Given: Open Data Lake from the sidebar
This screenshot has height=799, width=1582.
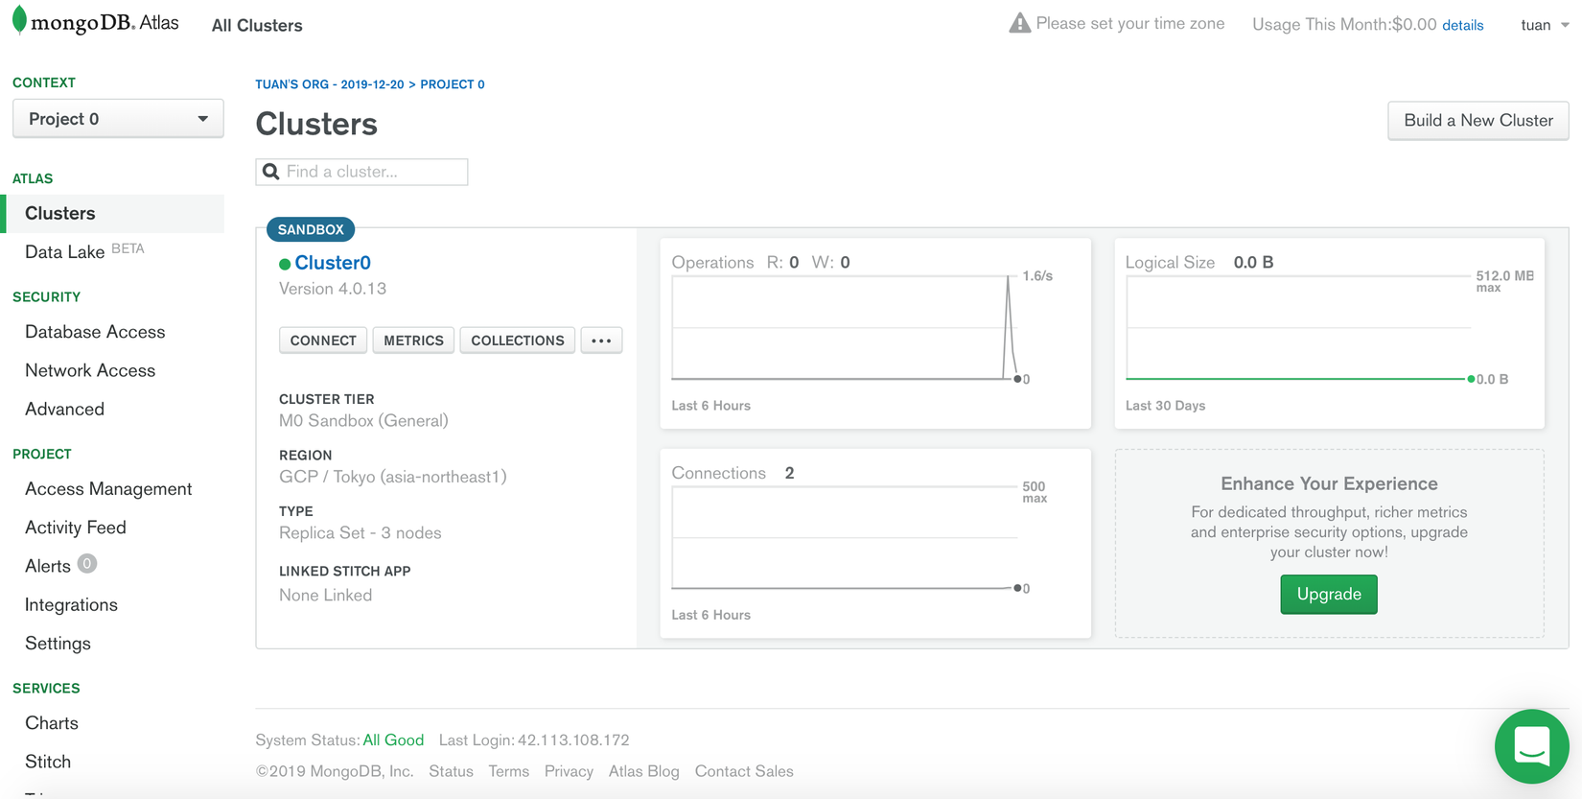Looking at the screenshot, I should [65, 251].
